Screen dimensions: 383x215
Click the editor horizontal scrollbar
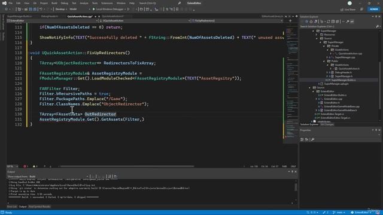coord(127,167)
